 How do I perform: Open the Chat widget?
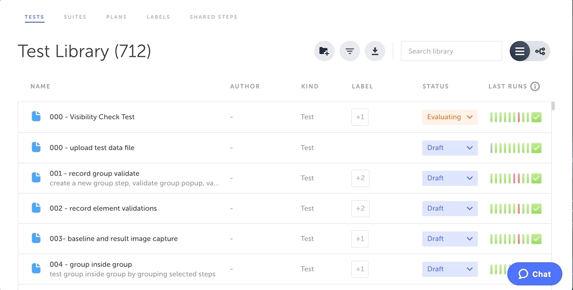pyautogui.click(x=535, y=274)
